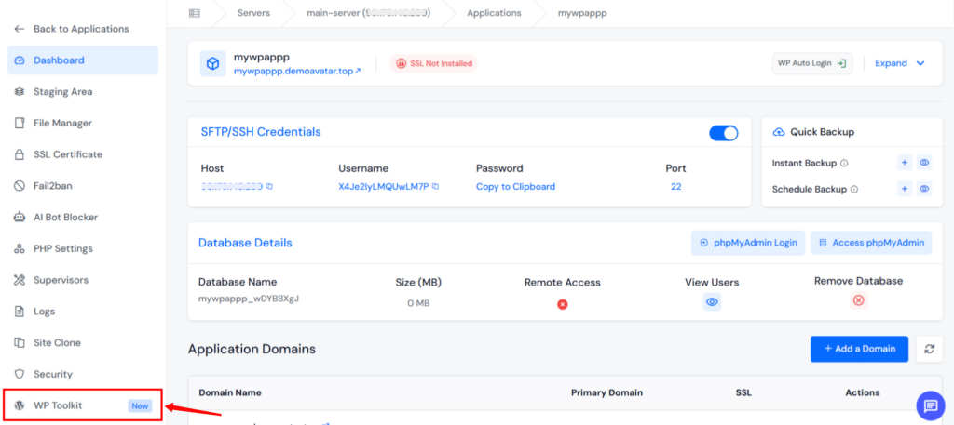Click the Remove Database icon
Image resolution: width=954 pixels, height=425 pixels.
pyautogui.click(x=858, y=300)
